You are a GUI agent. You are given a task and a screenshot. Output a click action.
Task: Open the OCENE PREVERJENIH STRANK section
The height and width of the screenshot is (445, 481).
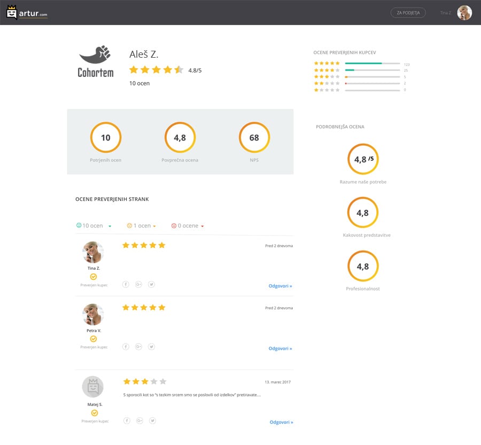click(x=112, y=199)
